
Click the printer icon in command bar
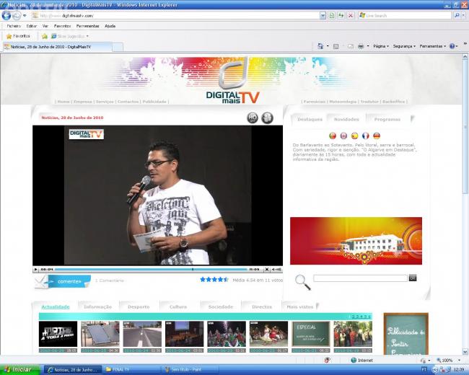[x=361, y=46]
